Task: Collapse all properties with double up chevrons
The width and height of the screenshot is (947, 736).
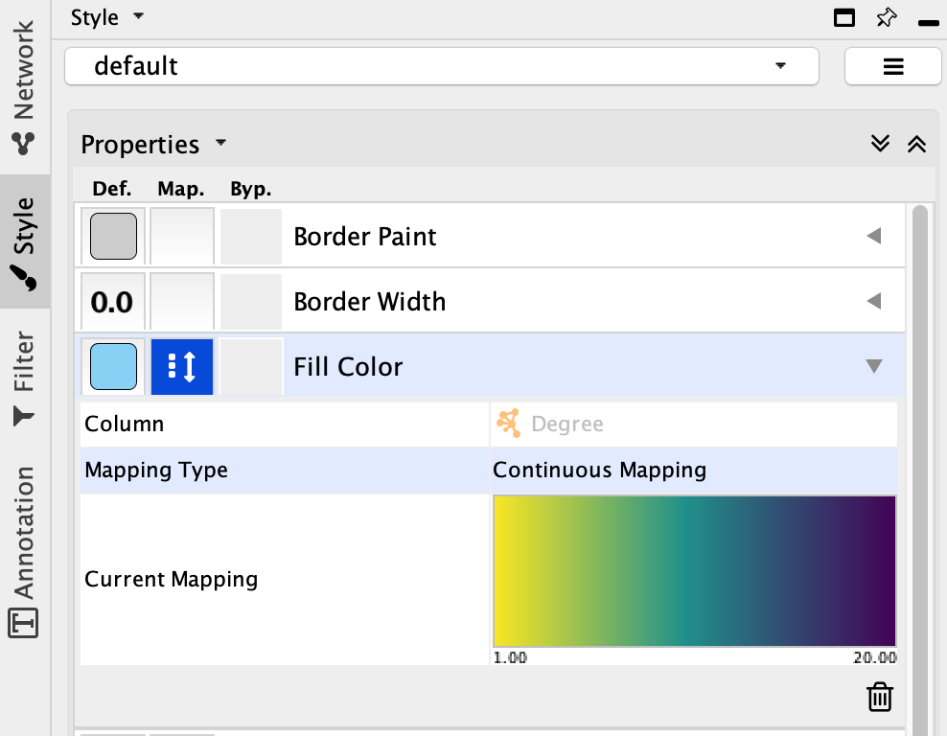Action: coord(916,144)
